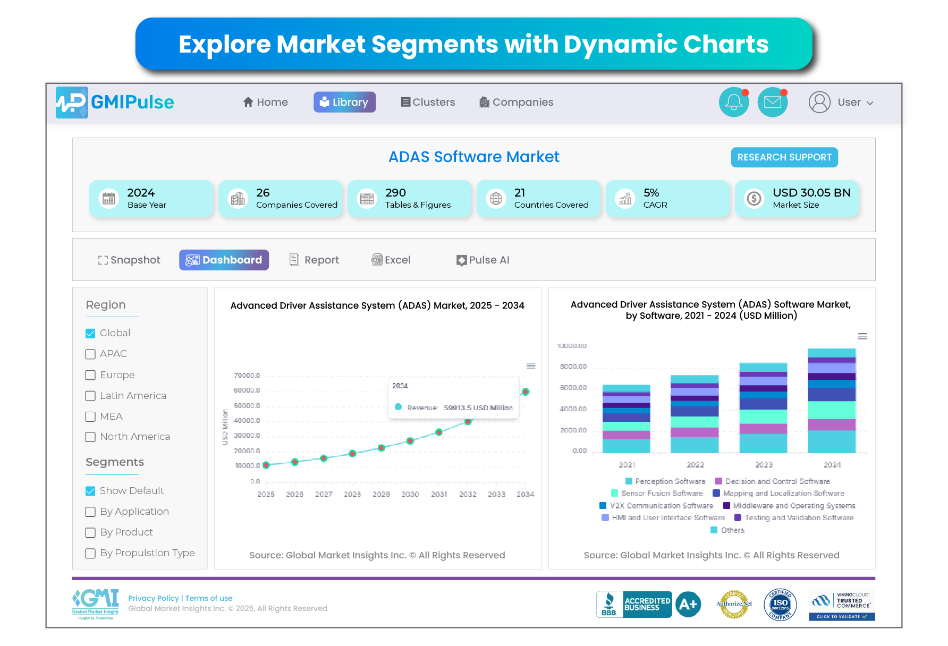
Task: Enable the Europe region filter
Action: [90, 375]
